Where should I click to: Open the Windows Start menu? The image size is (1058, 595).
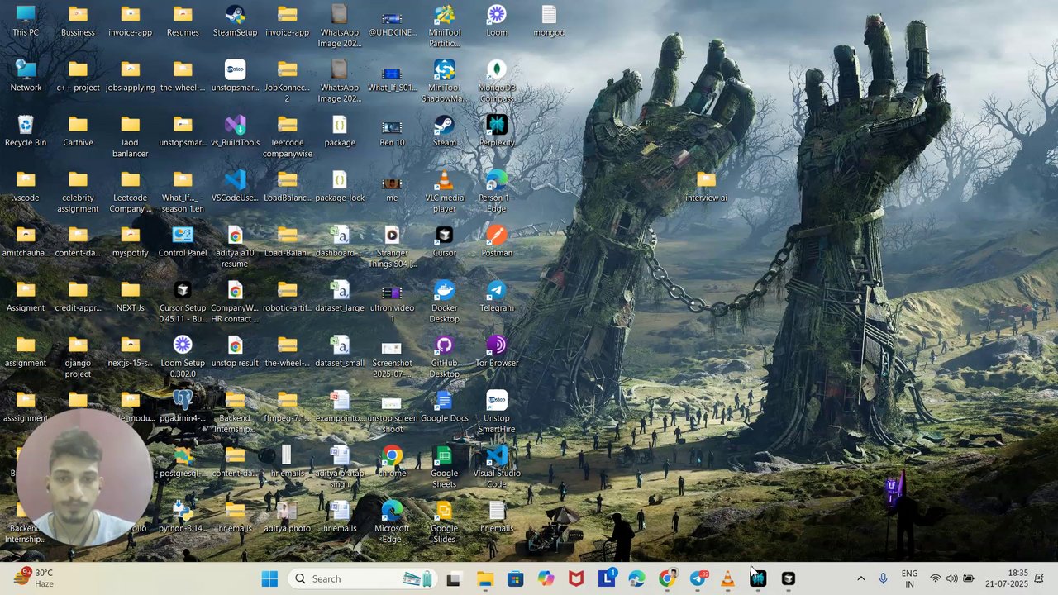[x=269, y=578]
